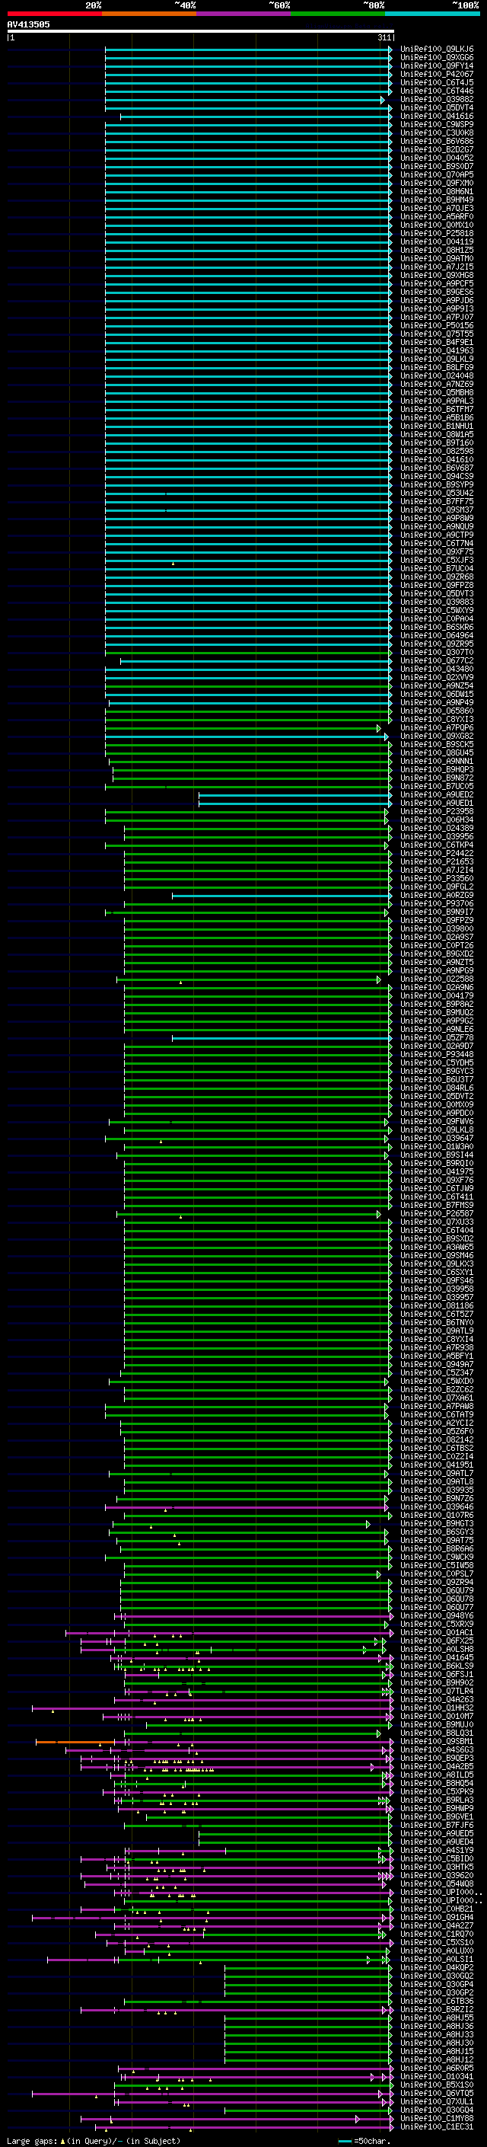Click hit label UniRef100_P50156

437,326
